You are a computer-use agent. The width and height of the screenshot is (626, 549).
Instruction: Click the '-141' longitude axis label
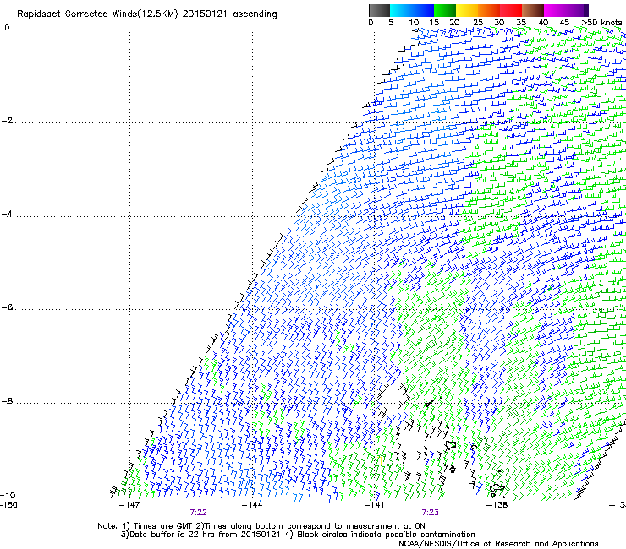click(374, 505)
